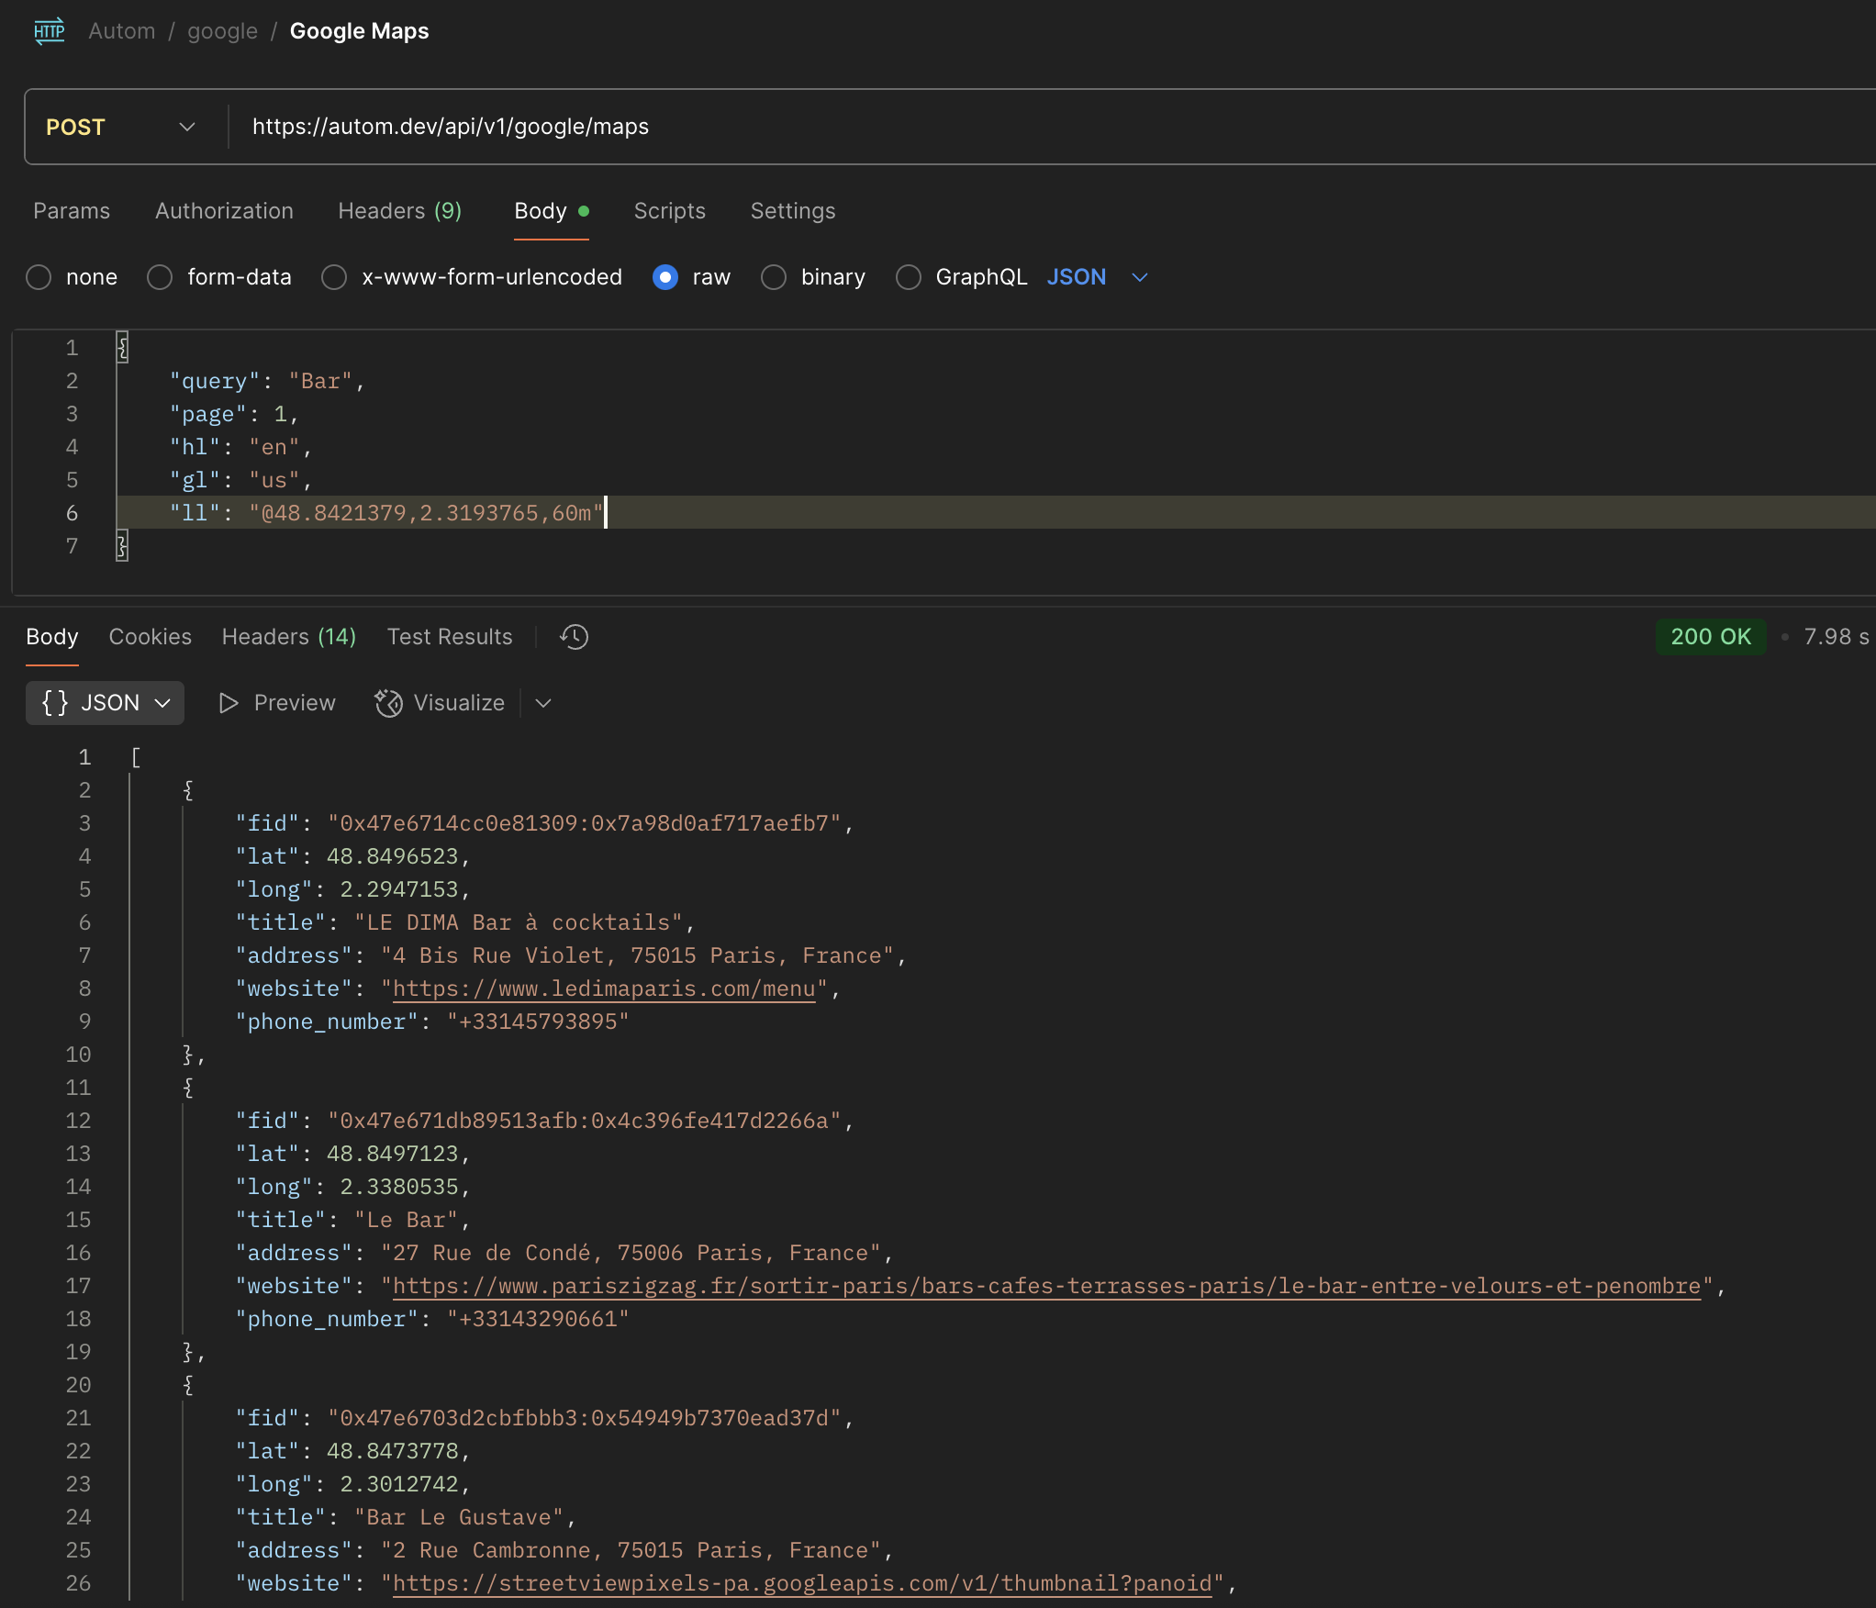
Task: Open the response Cookies tab
Action: point(150,637)
